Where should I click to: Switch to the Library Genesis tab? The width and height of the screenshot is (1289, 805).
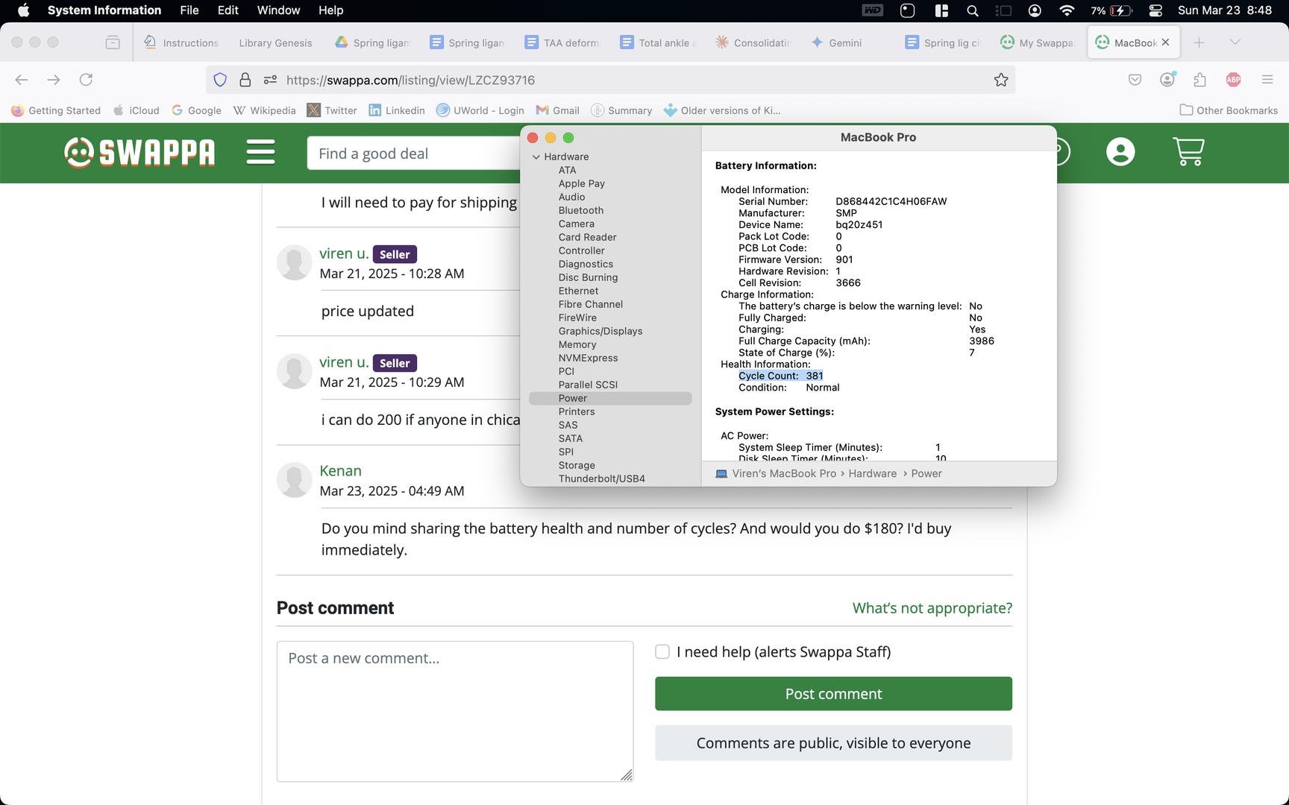coord(275,42)
